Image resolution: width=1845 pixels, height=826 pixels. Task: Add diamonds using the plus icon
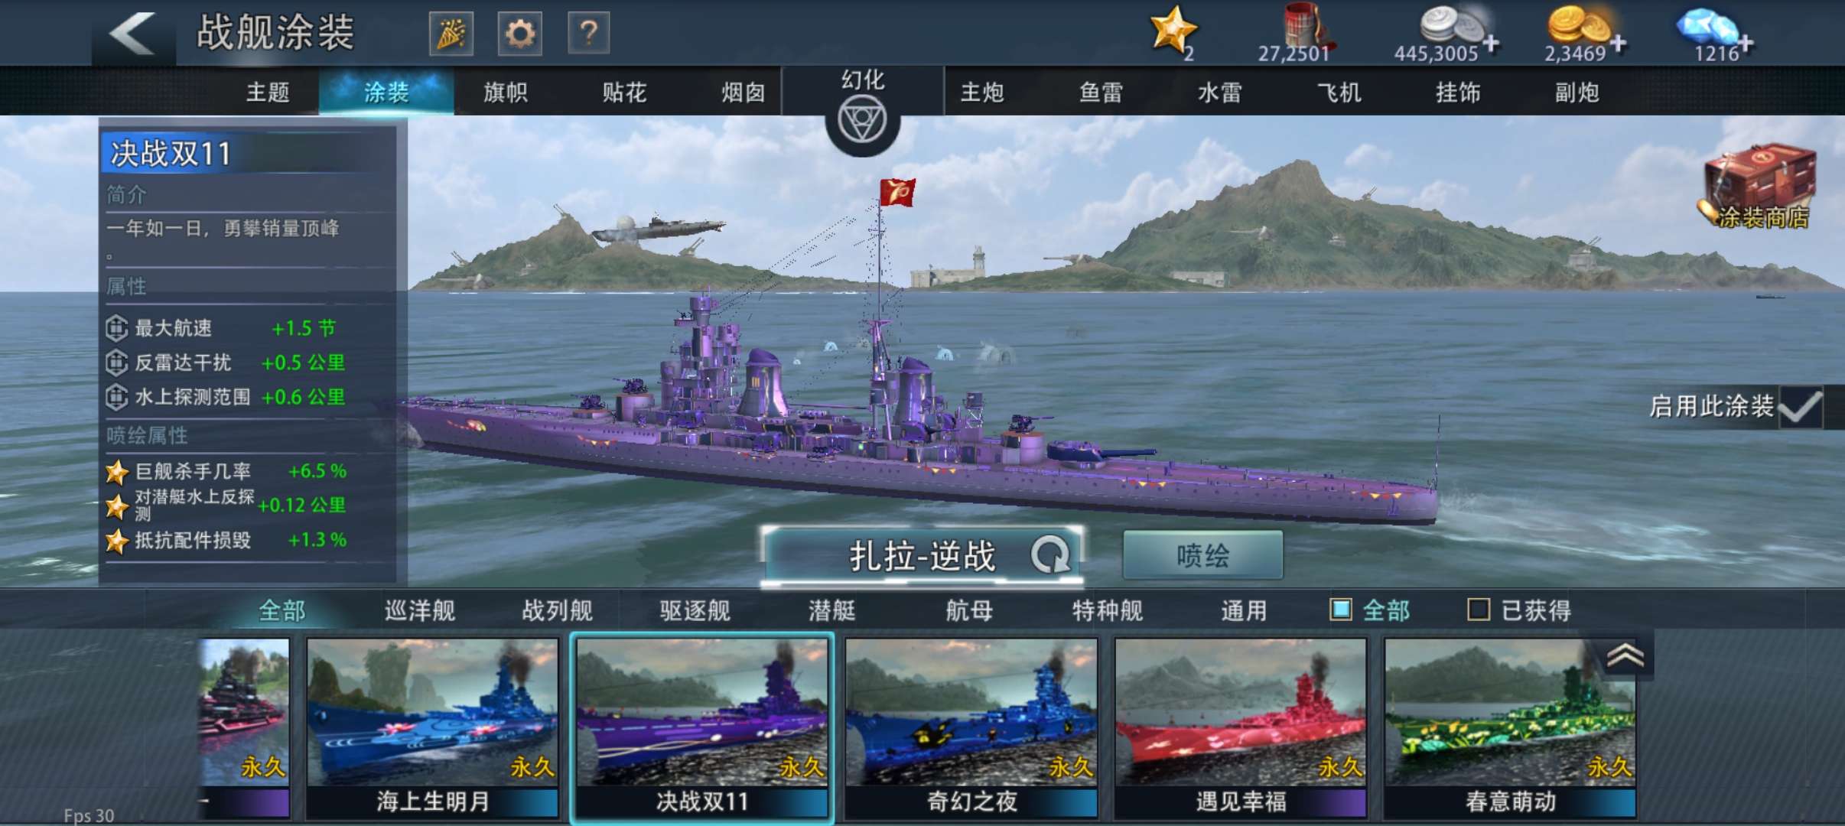(x=1746, y=44)
